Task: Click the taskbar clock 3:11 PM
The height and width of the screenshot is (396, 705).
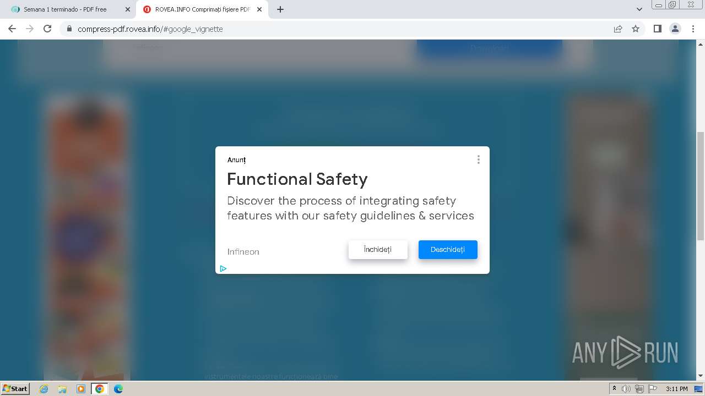Action: (677, 389)
